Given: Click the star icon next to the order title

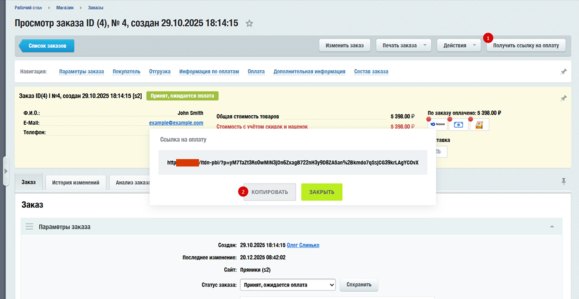Looking at the screenshot, I should click(x=249, y=24).
